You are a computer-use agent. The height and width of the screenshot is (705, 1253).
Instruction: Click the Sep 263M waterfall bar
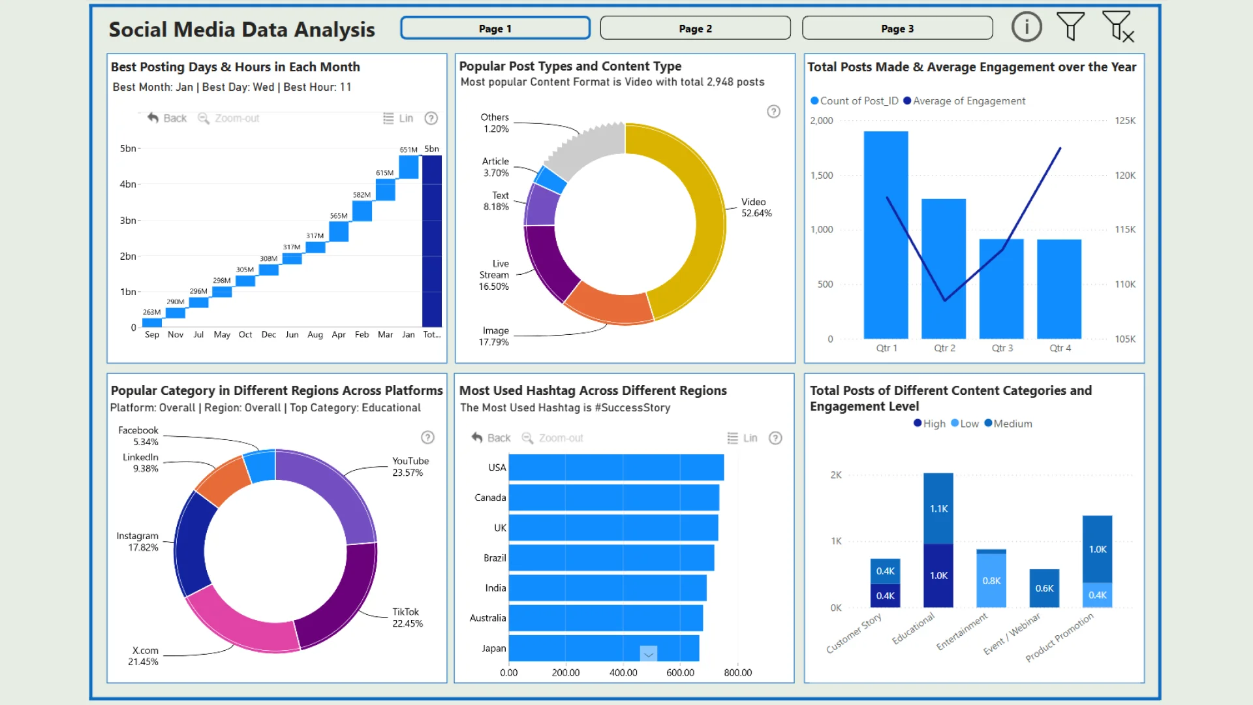[x=152, y=322]
